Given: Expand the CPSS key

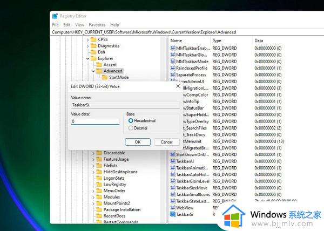Looking at the screenshot, I should [87, 39].
